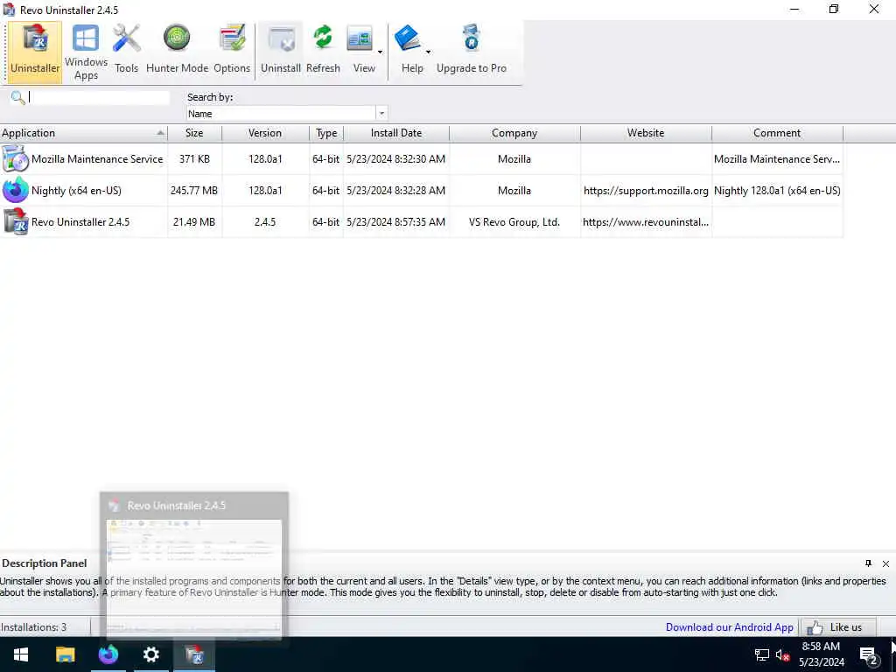
Task: Refresh the installed programs list
Action: click(x=323, y=50)
